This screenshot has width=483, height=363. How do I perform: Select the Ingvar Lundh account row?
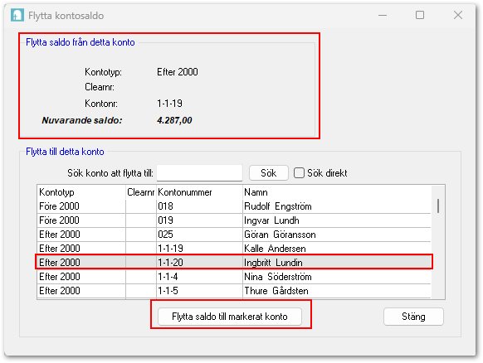pos(234,220)
